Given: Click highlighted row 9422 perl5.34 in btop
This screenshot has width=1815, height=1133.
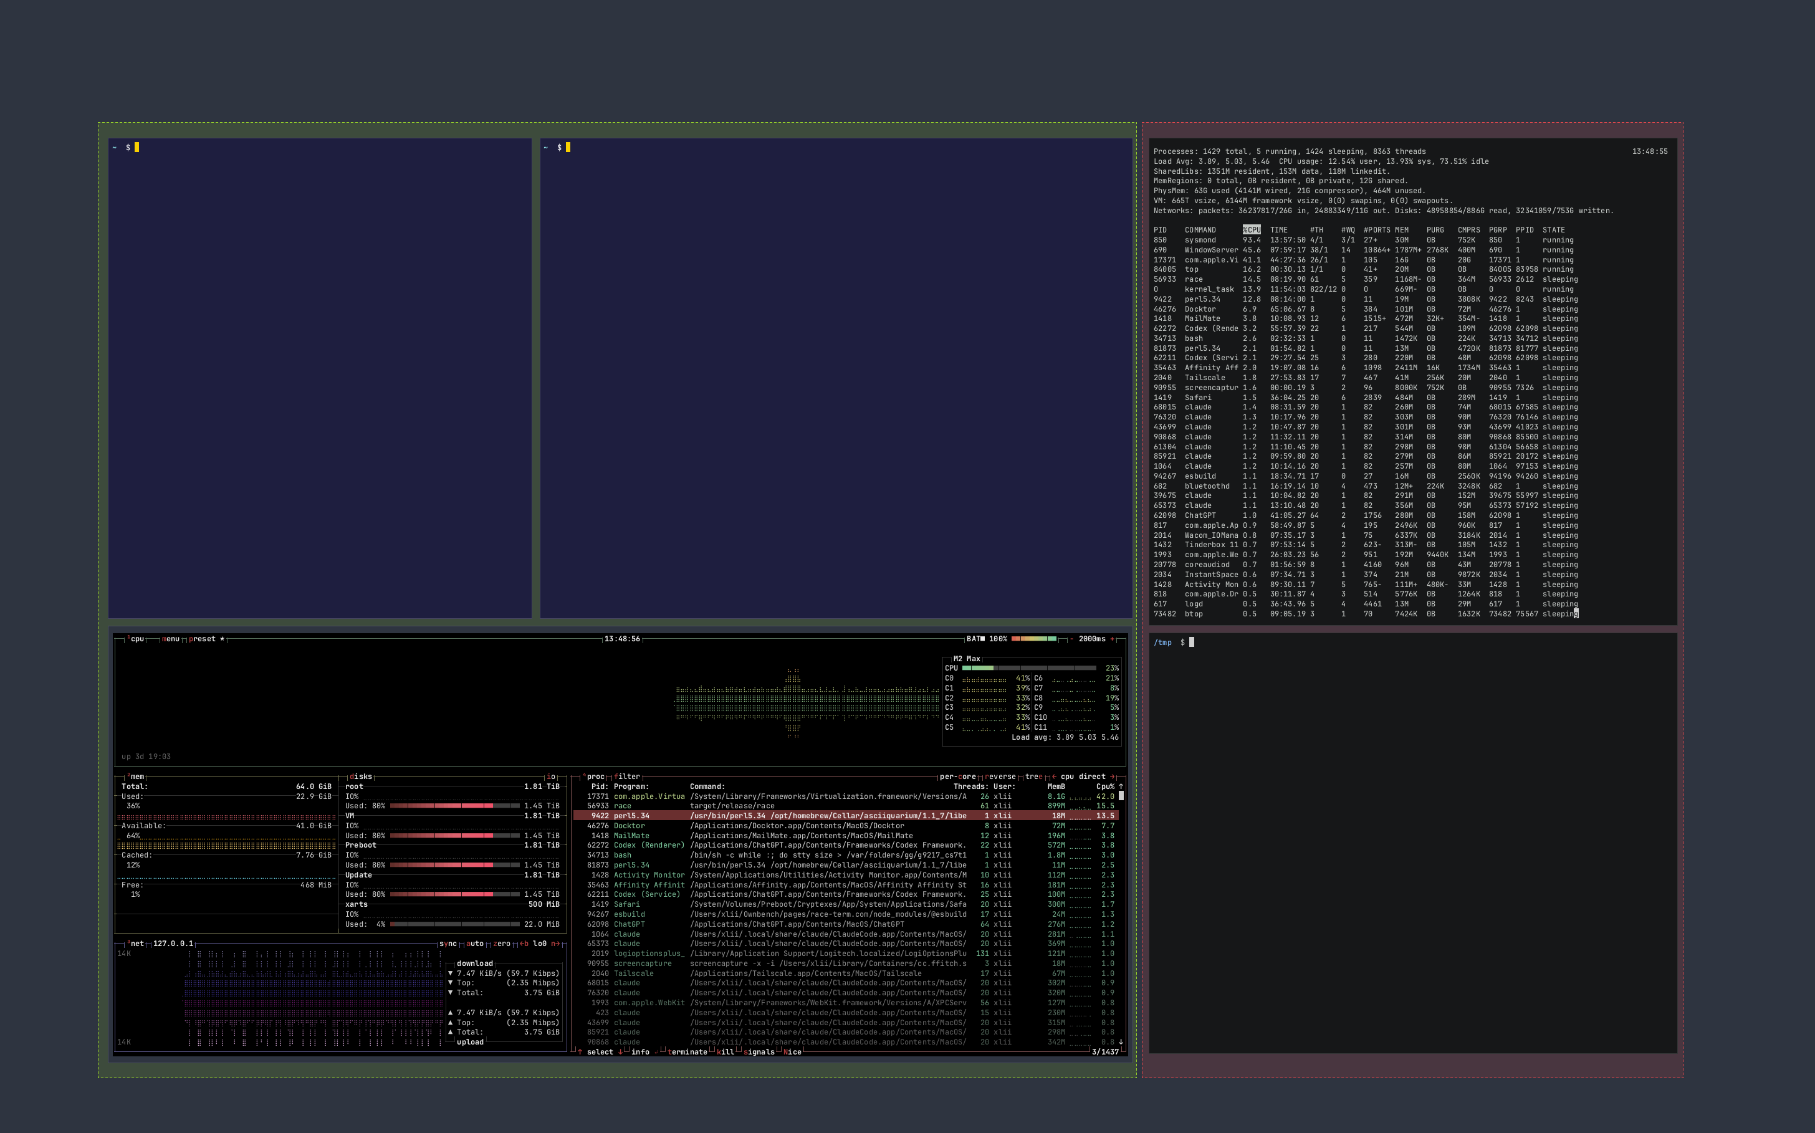Looking at the screenshot, I should coord(845,815).
